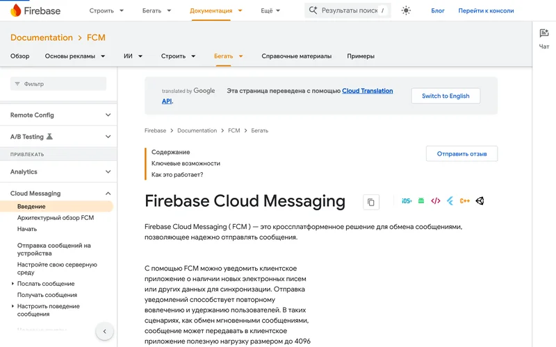Image resolution: width=556 pixels, height=347 pixels.
Task: Open Начать sidebar item
Action: click(x=27, y=229)
